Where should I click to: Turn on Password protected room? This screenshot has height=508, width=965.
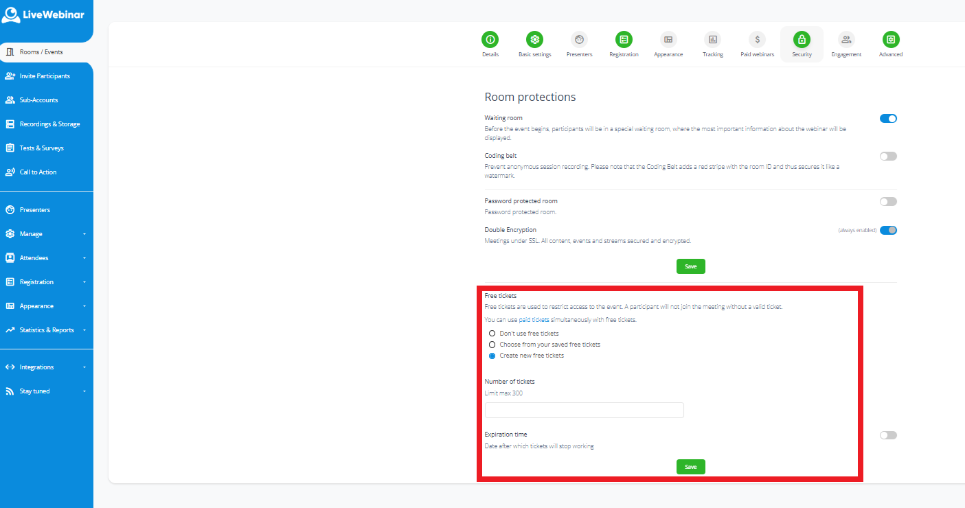[888, 202]
